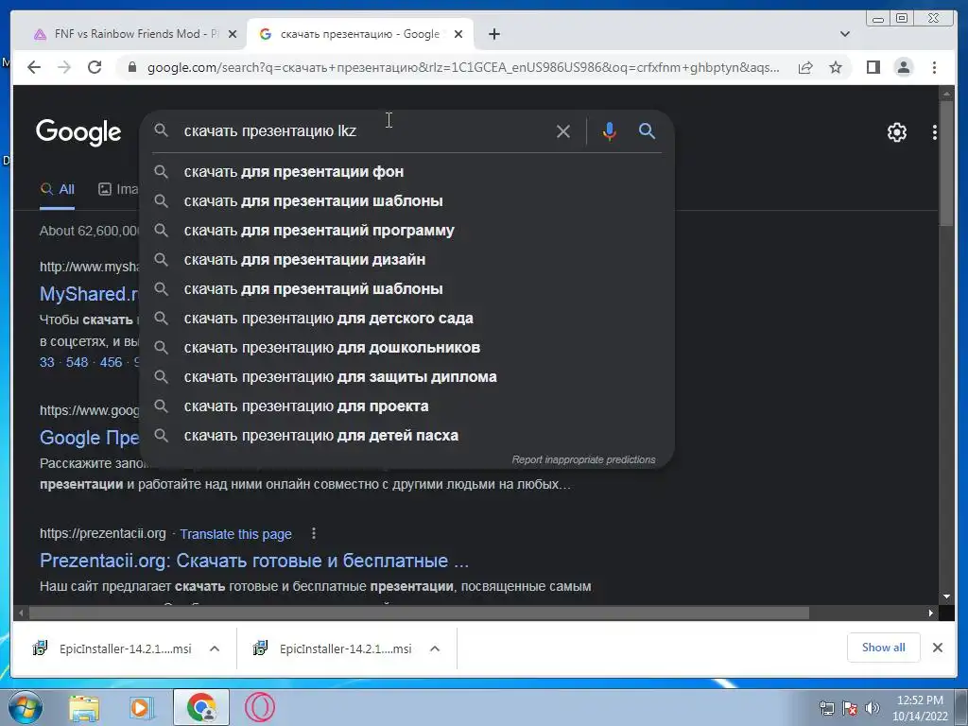This screenshot has height=726, width=968.
Task: Open Google apps dots beside gear
Action: 935,132
